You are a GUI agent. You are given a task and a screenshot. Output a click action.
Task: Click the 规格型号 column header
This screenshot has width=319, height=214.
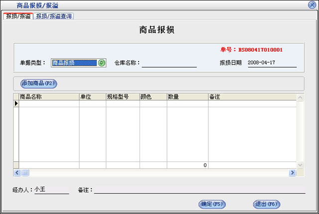[x=122, y=97]
